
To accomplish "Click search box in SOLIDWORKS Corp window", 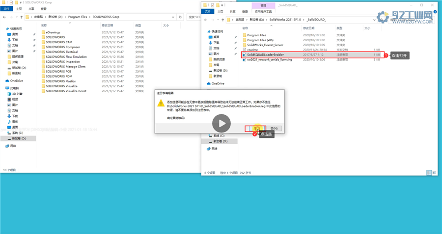I will pos(194,17).
